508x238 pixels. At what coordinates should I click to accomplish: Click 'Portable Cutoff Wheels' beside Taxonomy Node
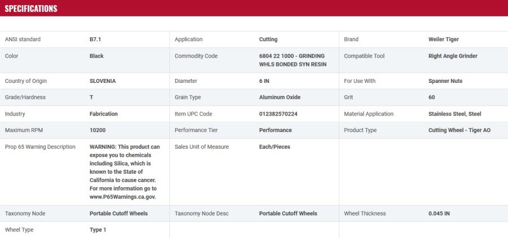[119, 213]
